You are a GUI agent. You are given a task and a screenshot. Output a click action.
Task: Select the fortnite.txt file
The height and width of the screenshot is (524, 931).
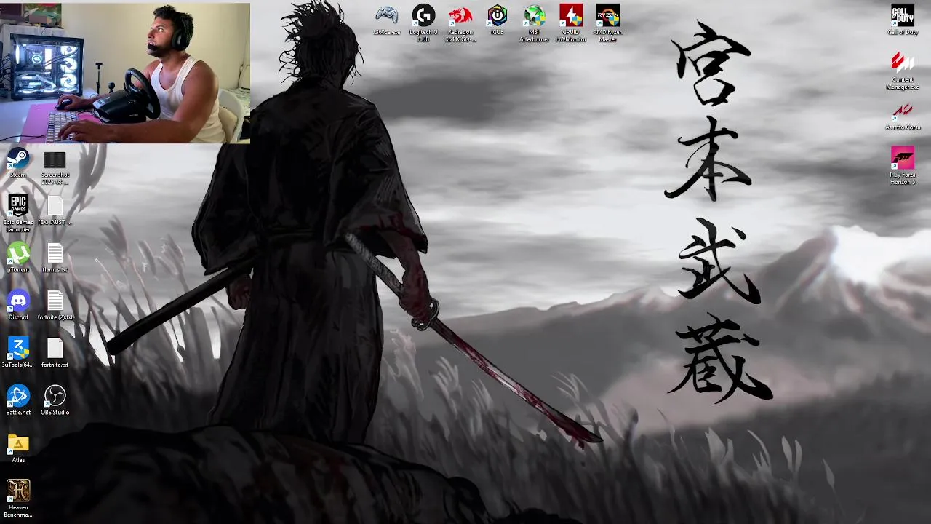[x=55, y=353]
